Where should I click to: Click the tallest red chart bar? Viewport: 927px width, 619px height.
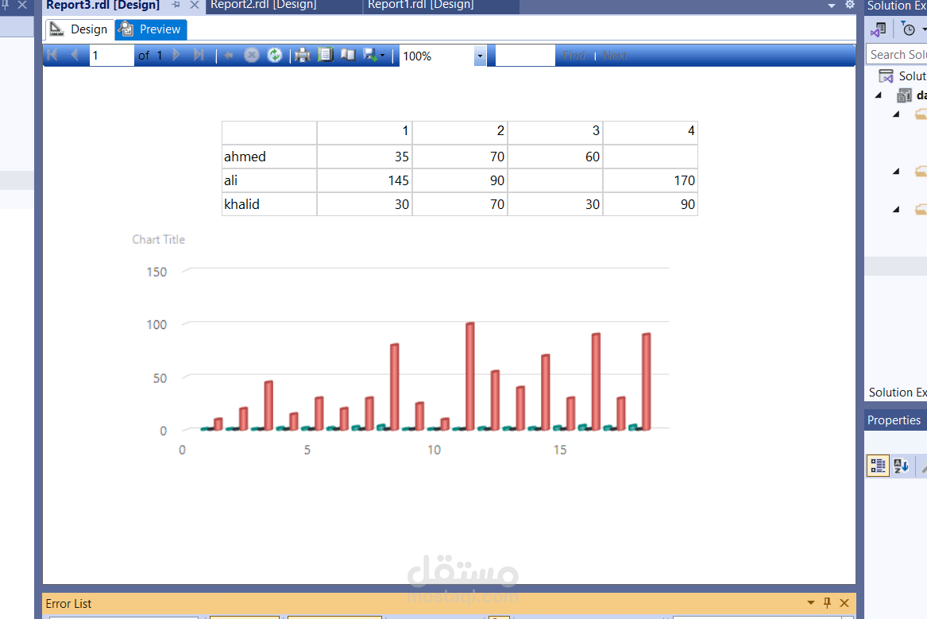470,376
